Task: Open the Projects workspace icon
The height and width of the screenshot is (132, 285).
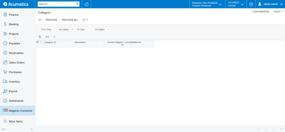Action: pyautogui.click(x=5, y=34)
